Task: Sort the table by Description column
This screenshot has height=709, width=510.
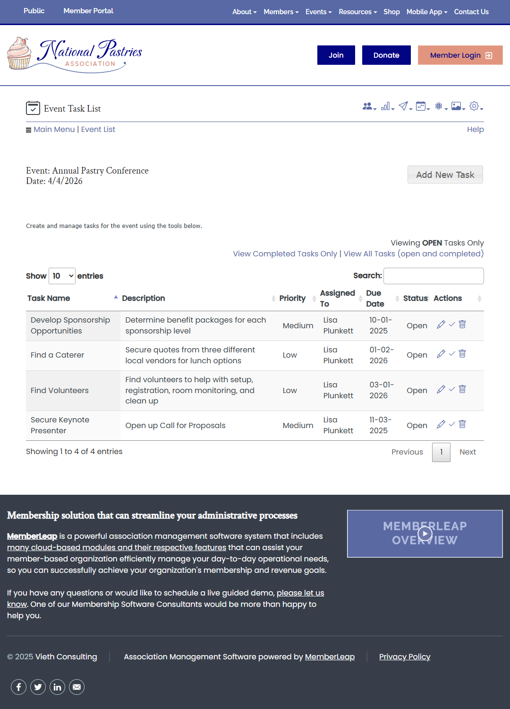Action: coord(198,298)
